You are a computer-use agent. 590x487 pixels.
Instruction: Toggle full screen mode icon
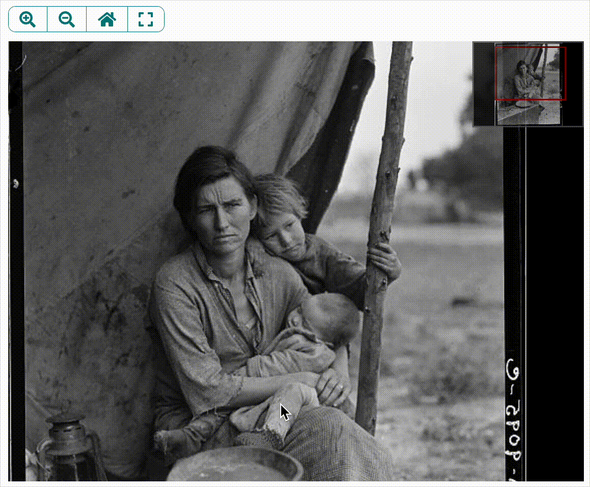pyautogui.click(x=146, y=19)
